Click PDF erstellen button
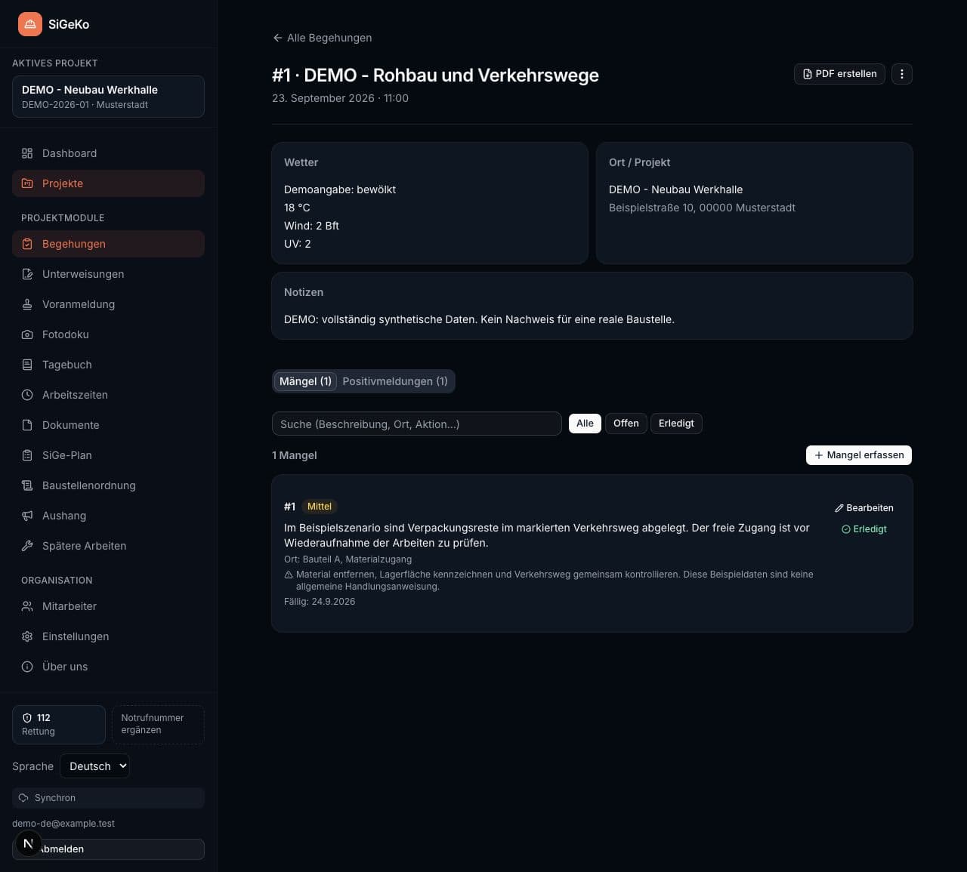The height and width of the screenshot is (872, 967). [x=839, y=74]
